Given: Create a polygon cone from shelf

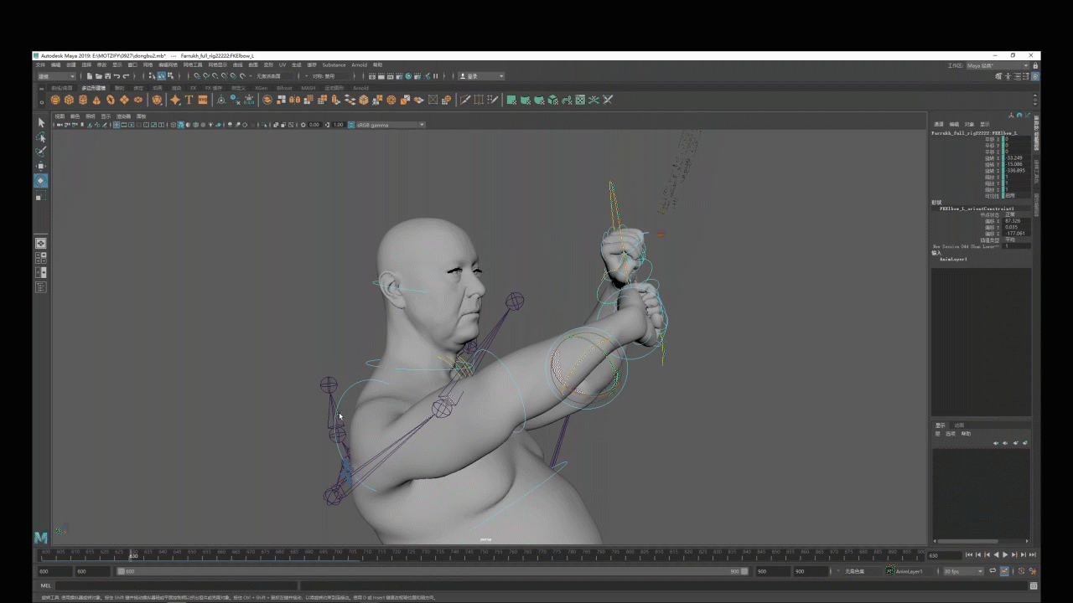Looking at the screenshot, I should click(96, 100).
